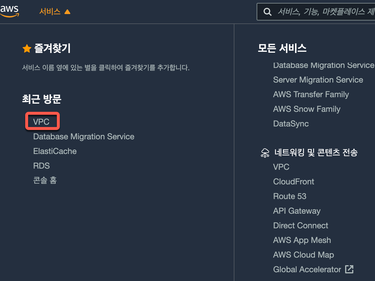Open AWS Cloud Map service
Viewport: 375px width, 281px height.
click(x=304, y=255)
